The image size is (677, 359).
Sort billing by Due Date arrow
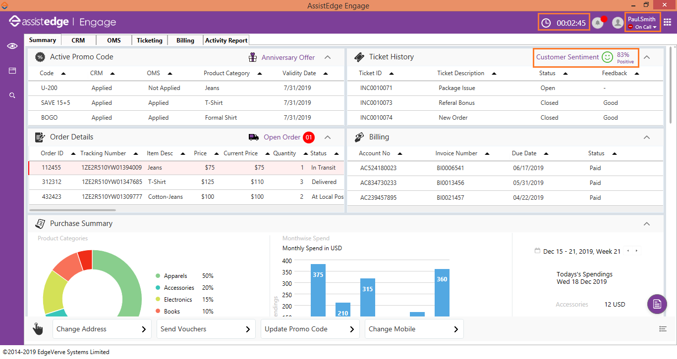(x=546, y=154)
